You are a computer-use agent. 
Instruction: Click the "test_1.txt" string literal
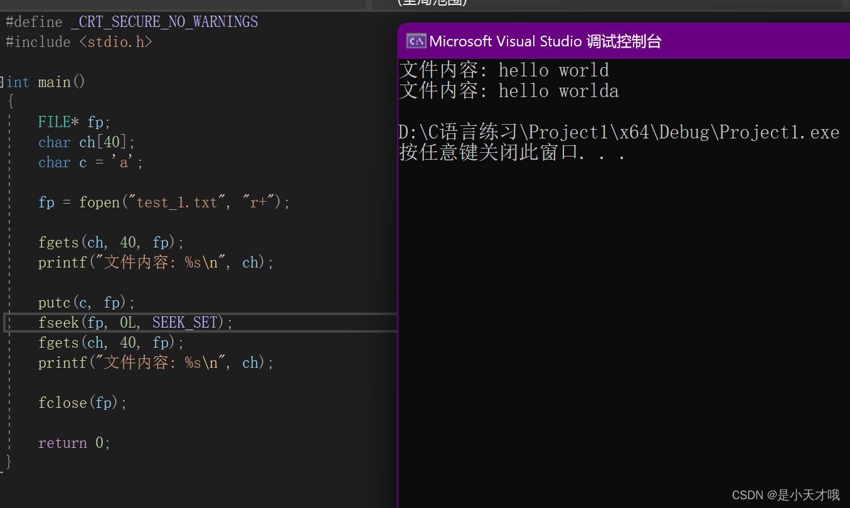pyautogui.click(x=176, y=202)
